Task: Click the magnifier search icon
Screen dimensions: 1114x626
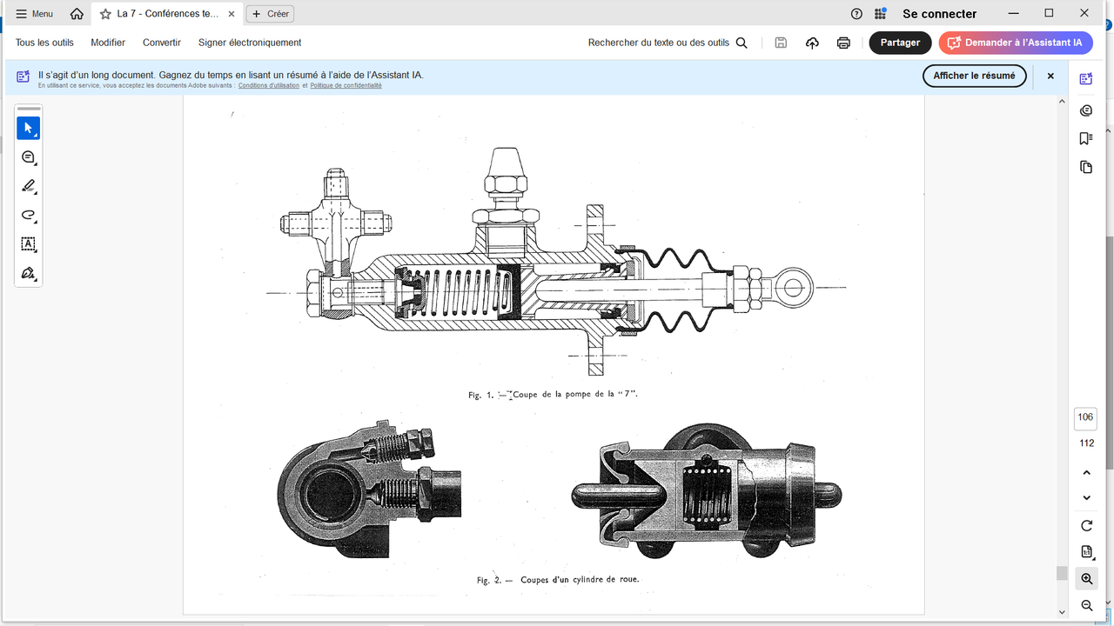Action: click(x=742, y=43)
